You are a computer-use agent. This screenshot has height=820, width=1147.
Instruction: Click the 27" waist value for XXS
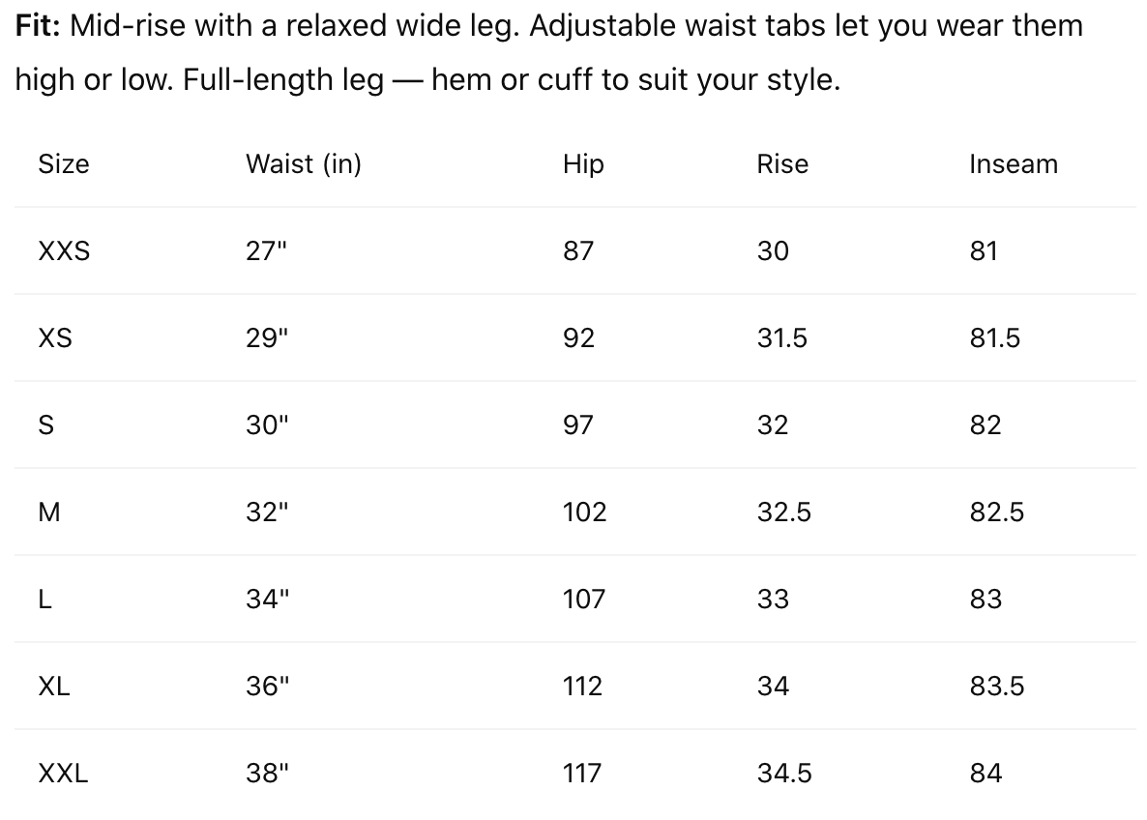[266, 251]
